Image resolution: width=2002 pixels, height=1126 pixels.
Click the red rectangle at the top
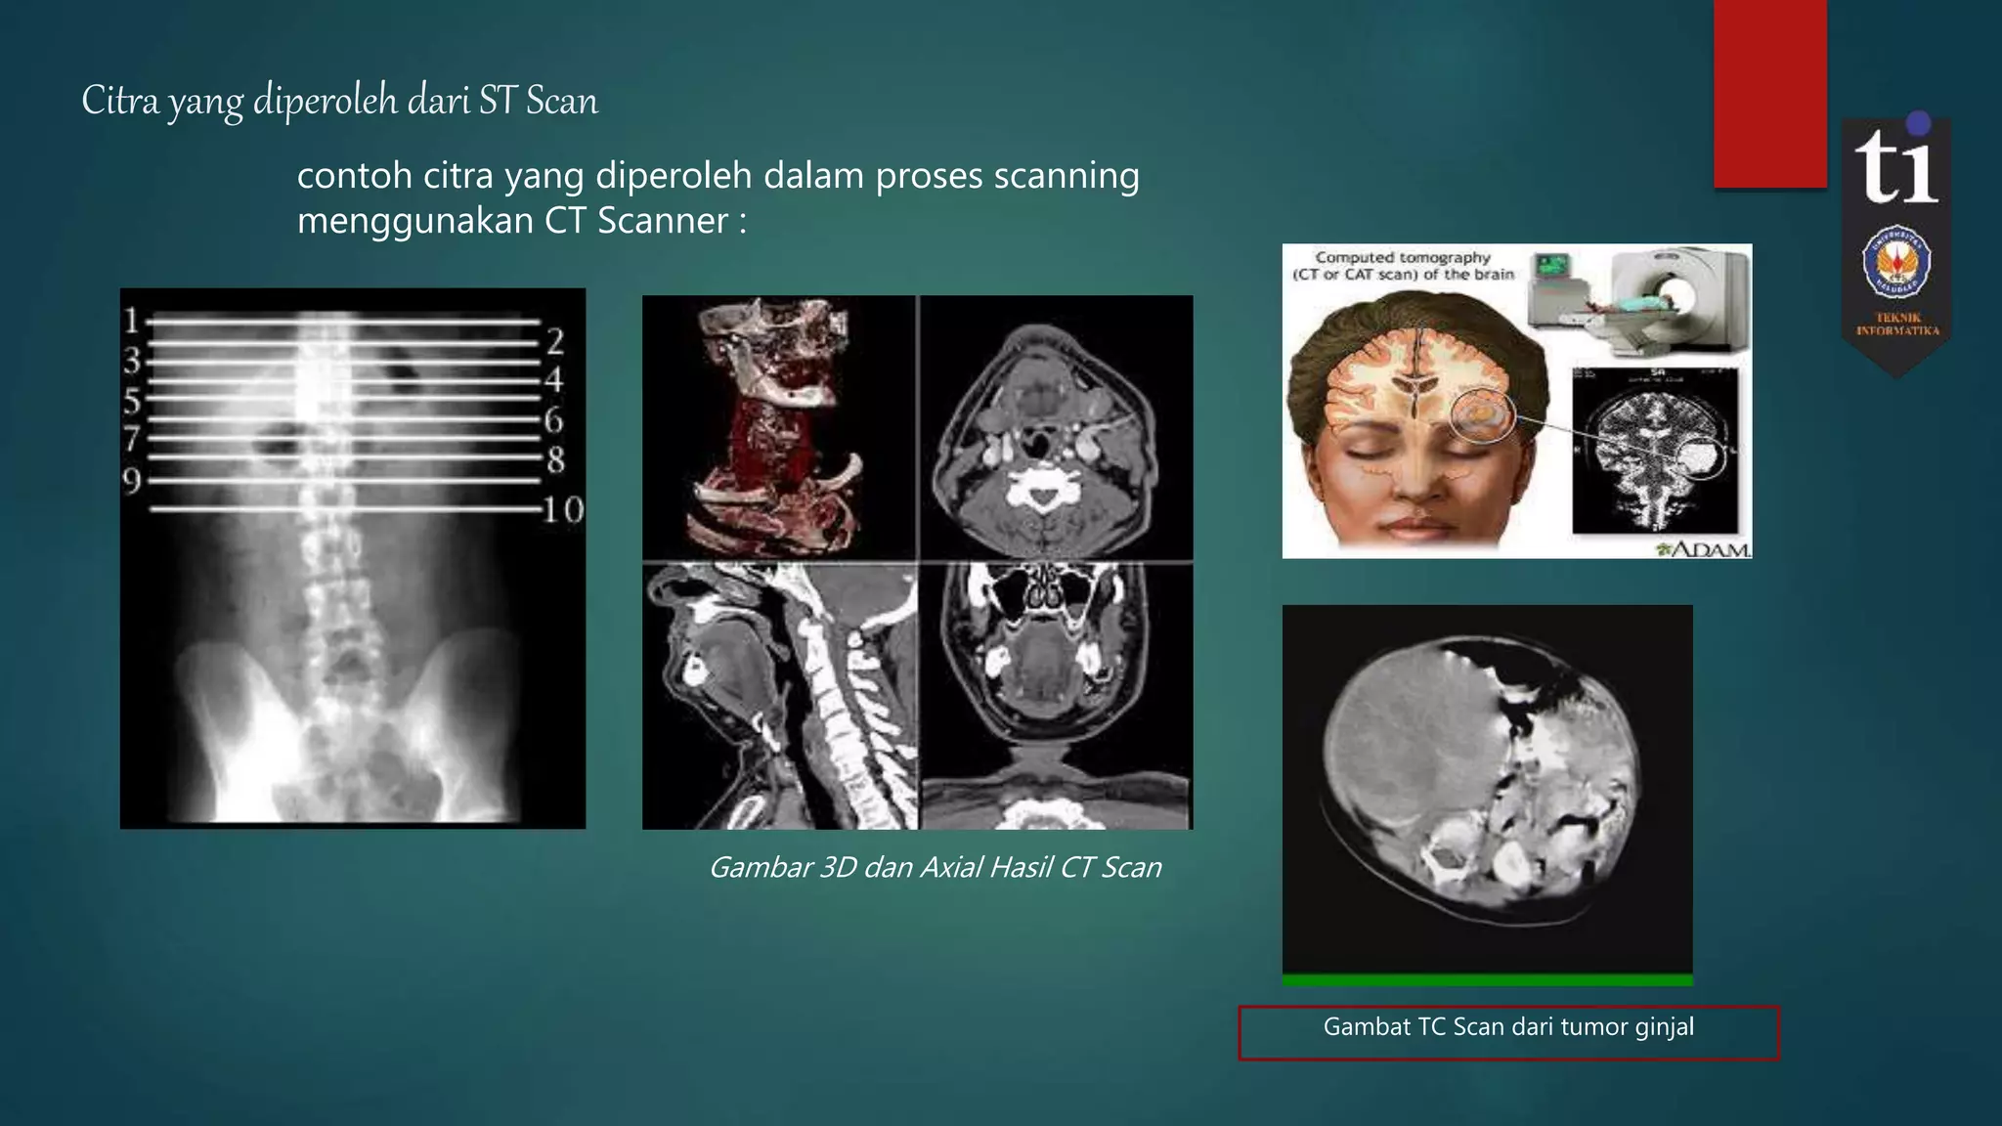click(1769, 93)
